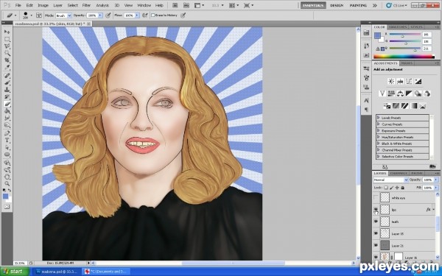Check the Erase to History checkbox
This screenshot has width=442, height=276.
[153, 15]
